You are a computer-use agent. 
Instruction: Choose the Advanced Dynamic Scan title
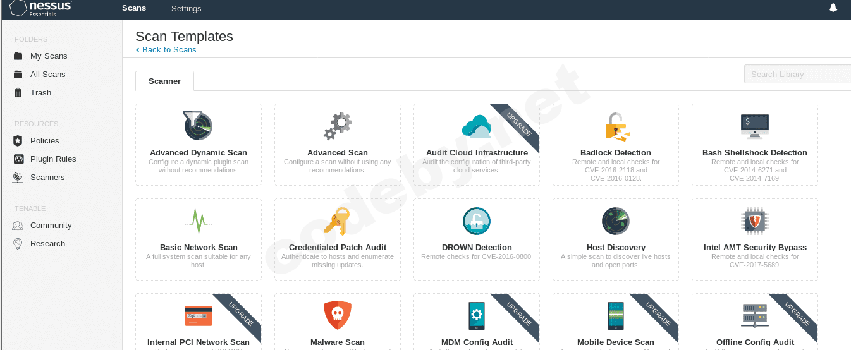(199, 153)
